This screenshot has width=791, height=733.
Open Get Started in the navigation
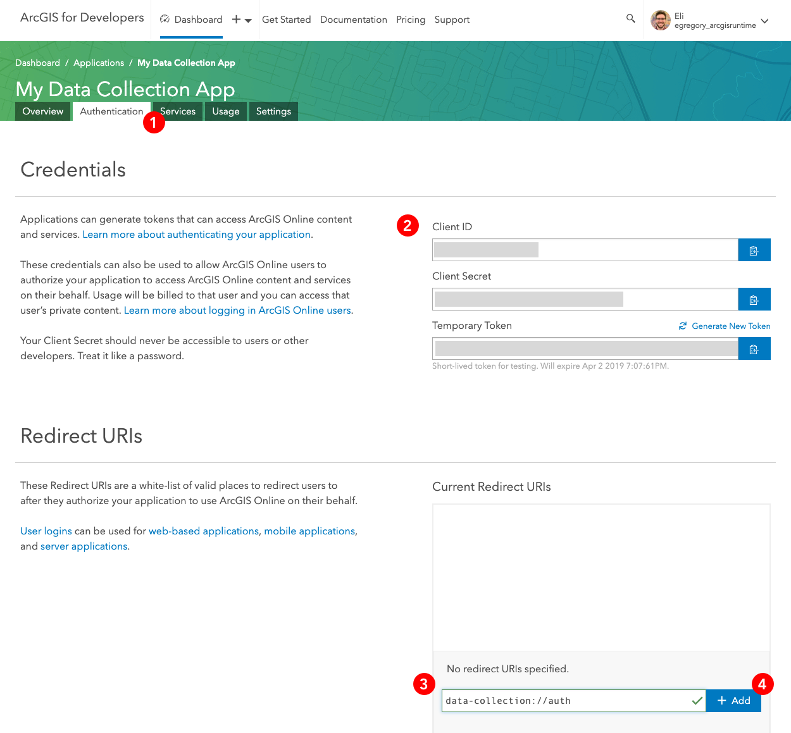point(287,20)
